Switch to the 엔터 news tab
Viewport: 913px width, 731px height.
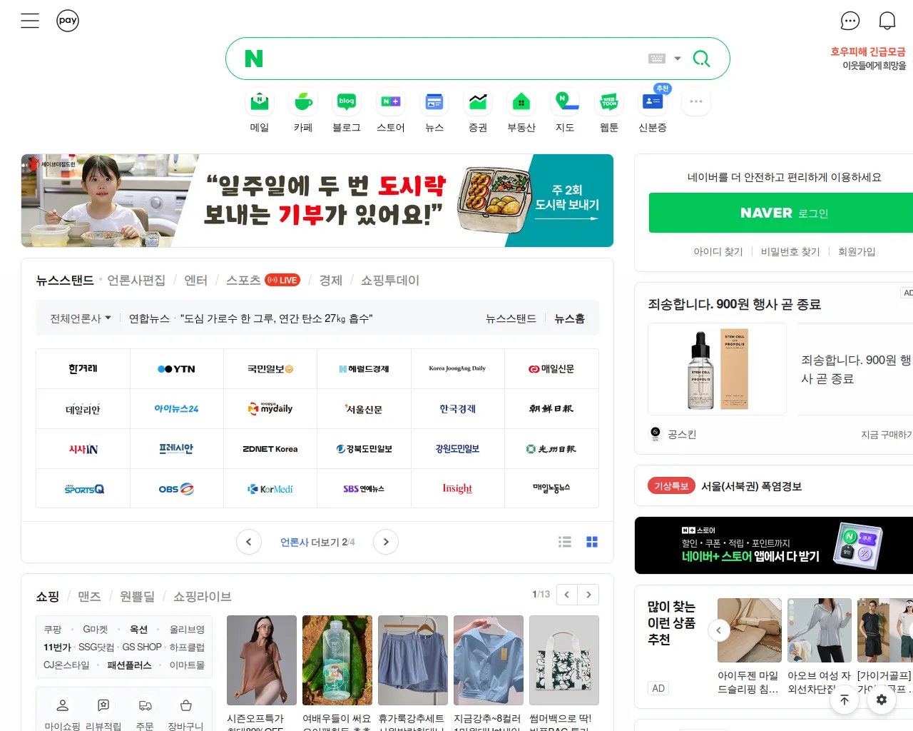click(195, 281)
